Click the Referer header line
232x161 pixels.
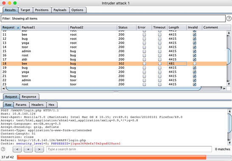(x=43, y=140)
